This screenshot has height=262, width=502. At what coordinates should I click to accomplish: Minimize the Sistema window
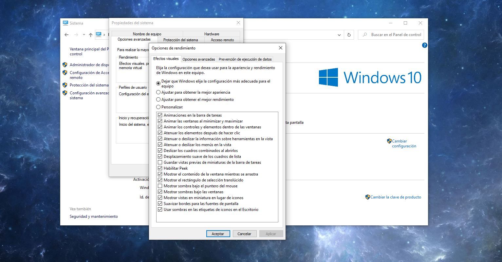coord(391,23)
